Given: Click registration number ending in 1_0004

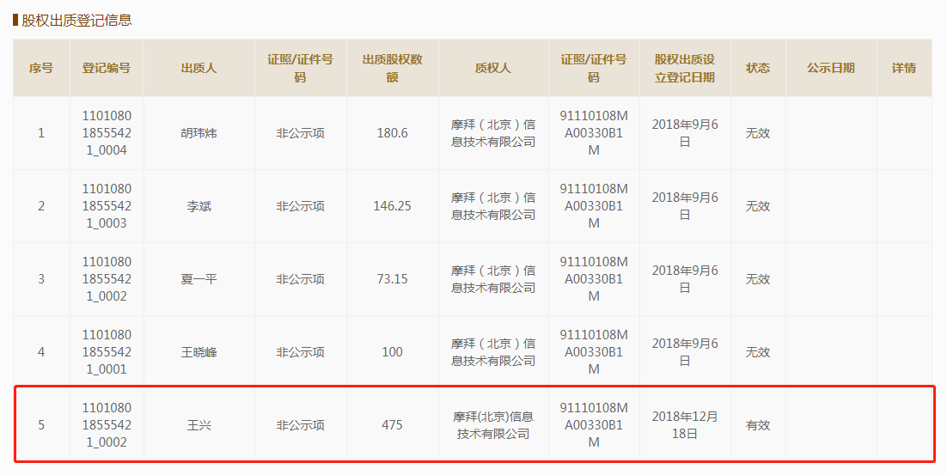Looking at the screenshot, I should click(107, 133).
